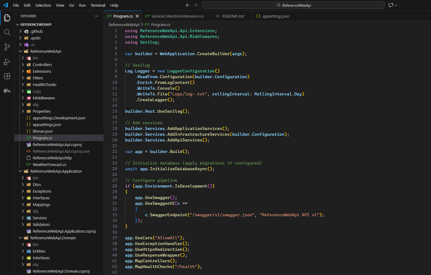Image resolution: width=431 pixels, height=275 pixels.
Task: Open appsettings.Development.json in explorer
Action: coord(59,118)
